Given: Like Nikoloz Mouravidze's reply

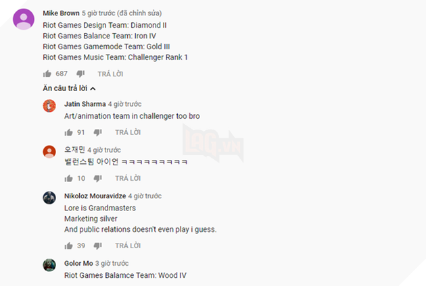Looking at the screenshot, I should pos(68,246).
